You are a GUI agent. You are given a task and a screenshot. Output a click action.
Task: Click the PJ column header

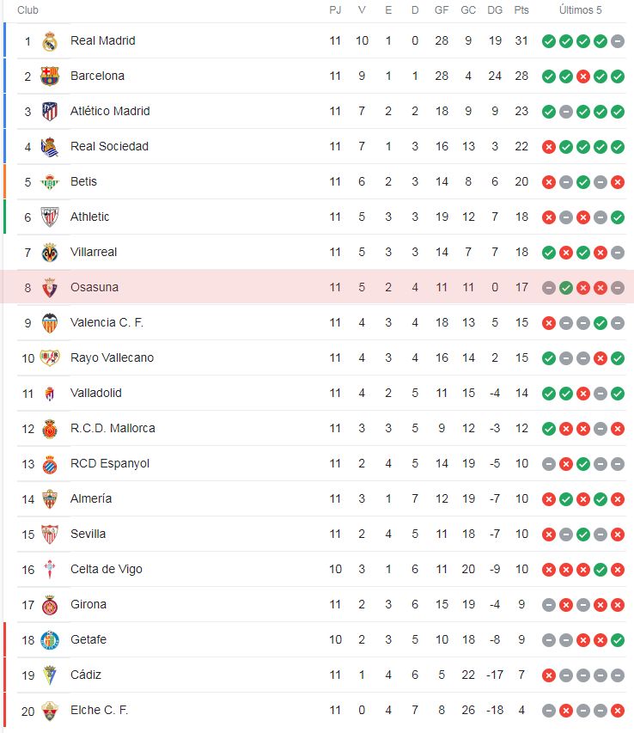pyautogui.click(x=334, y=11)
